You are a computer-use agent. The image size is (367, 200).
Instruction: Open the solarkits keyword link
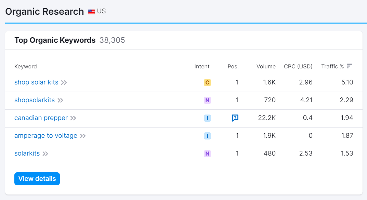pyautogui.click(x=27, y=154)
